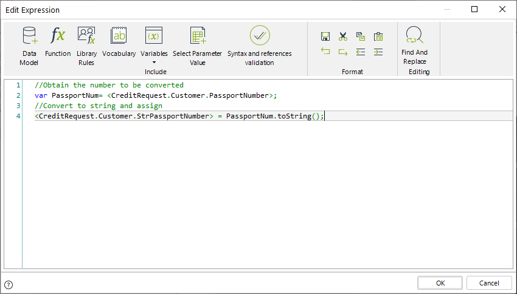This screenshot has width=517, height=294.
Task: Open Find And Replace
Action: click(414, 46)
